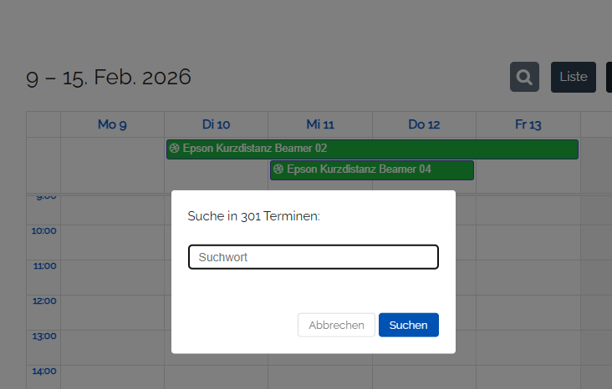Select the 13:00 time row label
Viewport: 612px width, 389px height.
43,336
